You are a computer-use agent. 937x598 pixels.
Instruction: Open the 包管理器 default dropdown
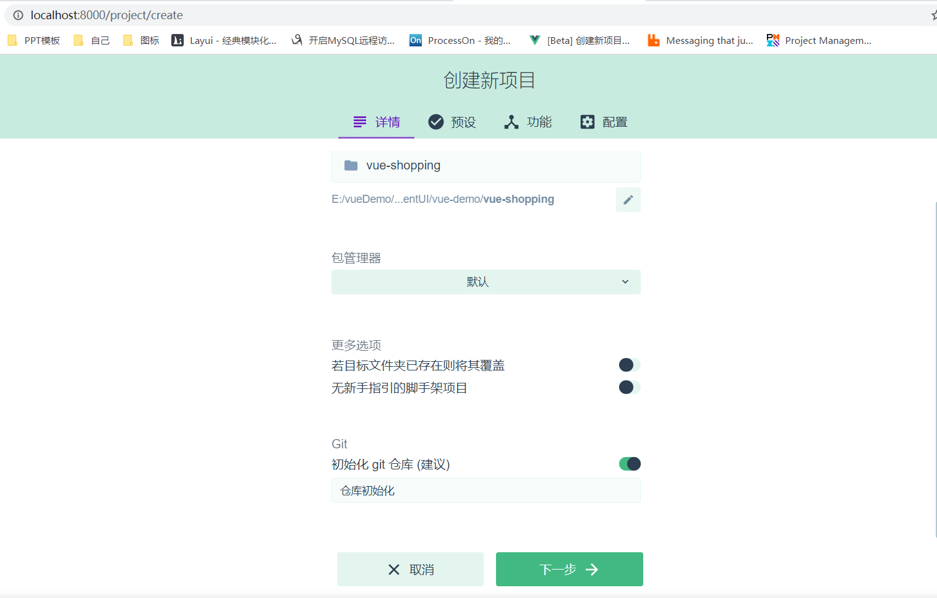pos(486,281)
